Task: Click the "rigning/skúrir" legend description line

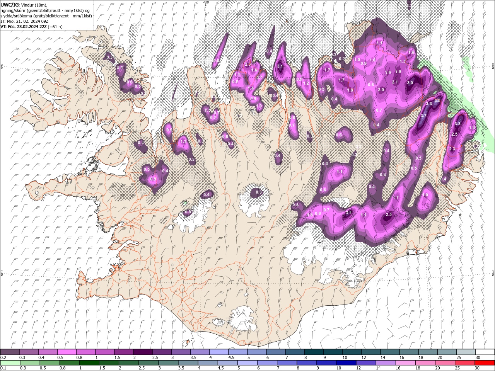Action: click(x=45, y=10)
